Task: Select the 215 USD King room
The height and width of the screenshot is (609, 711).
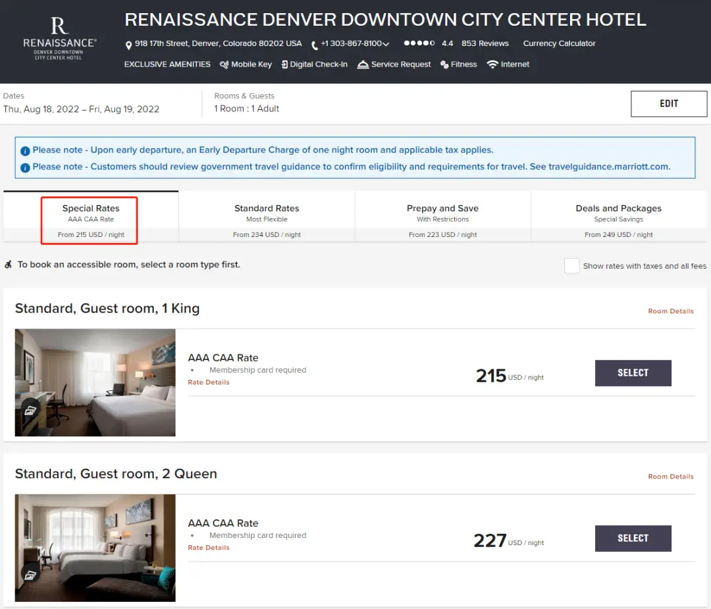Action: [x=633, y=373]
